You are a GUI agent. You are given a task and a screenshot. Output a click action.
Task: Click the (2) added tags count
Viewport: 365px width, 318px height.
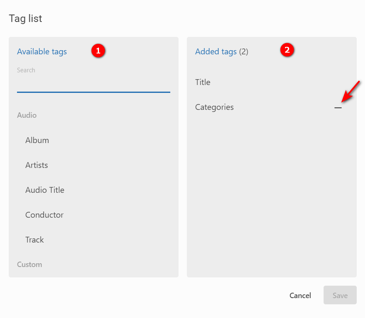coord(244,51)
